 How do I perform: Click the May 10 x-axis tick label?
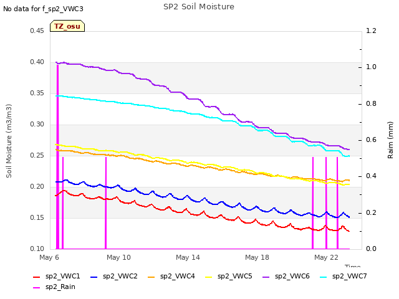(x=118, y=257)
